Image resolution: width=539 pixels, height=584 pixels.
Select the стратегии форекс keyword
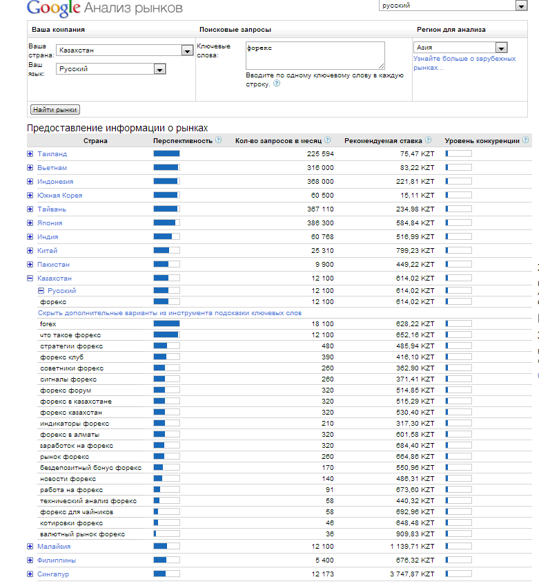click(x=71, y=346)
